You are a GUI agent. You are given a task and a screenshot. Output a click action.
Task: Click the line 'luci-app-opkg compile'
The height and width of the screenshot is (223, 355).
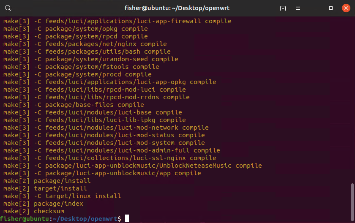point(109,82)
